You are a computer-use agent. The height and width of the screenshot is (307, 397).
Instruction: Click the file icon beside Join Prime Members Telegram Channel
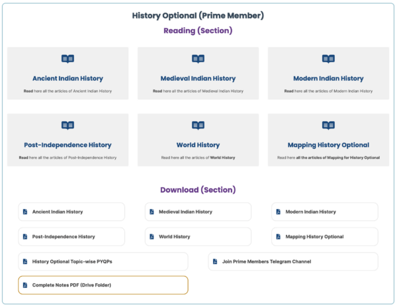215,261
